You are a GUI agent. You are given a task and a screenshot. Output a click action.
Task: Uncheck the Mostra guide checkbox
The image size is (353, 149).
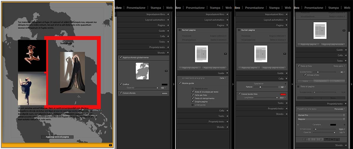[x=180, y=83]
